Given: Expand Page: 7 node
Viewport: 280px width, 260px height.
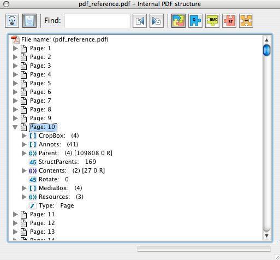Looking at the screenshot, I should (x=15, y=101).
